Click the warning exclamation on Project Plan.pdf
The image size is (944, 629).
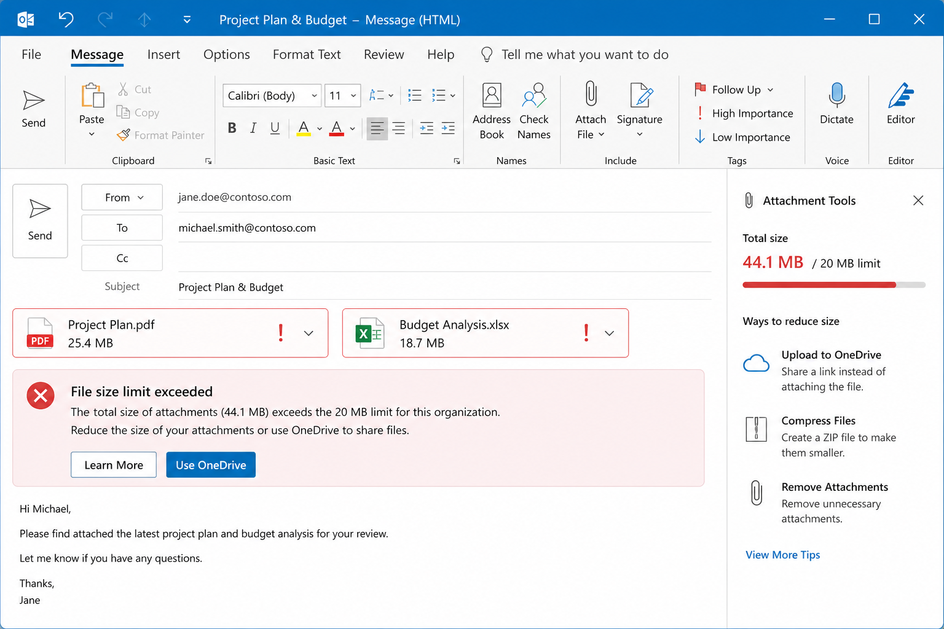[281, 333]
